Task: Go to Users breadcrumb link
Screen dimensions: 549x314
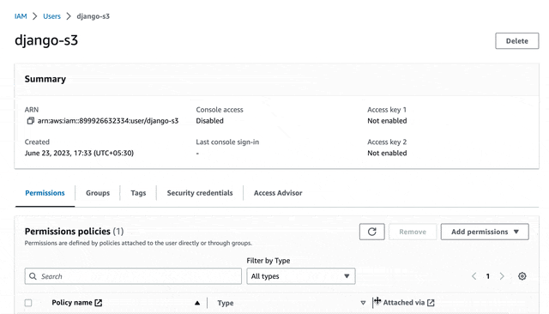Action: point(51,16)
